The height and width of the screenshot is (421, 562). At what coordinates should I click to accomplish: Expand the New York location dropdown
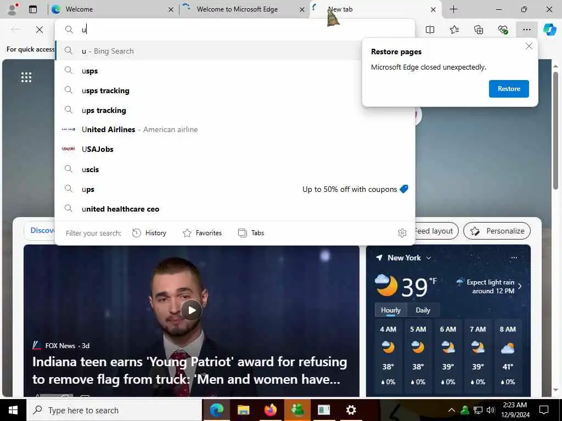click(x=428, y=258)
